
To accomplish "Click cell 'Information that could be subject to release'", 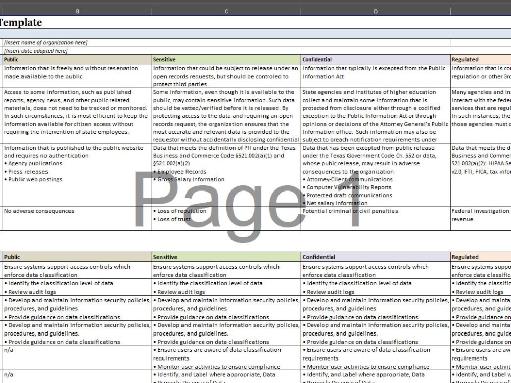I will 226,76.
